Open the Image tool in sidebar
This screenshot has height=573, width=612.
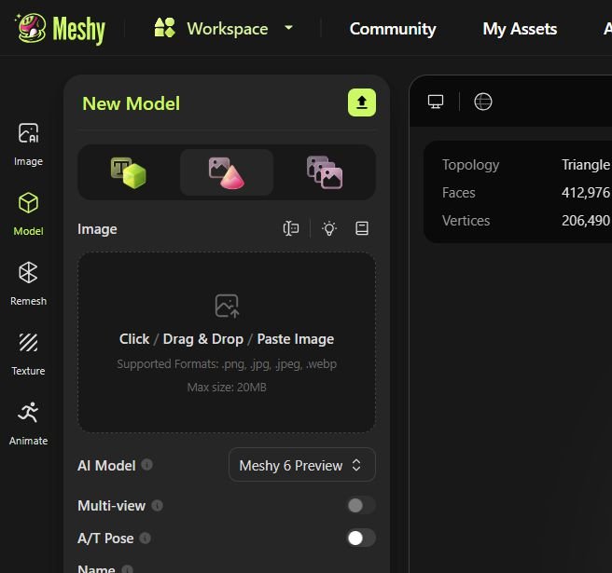(28, 143)
